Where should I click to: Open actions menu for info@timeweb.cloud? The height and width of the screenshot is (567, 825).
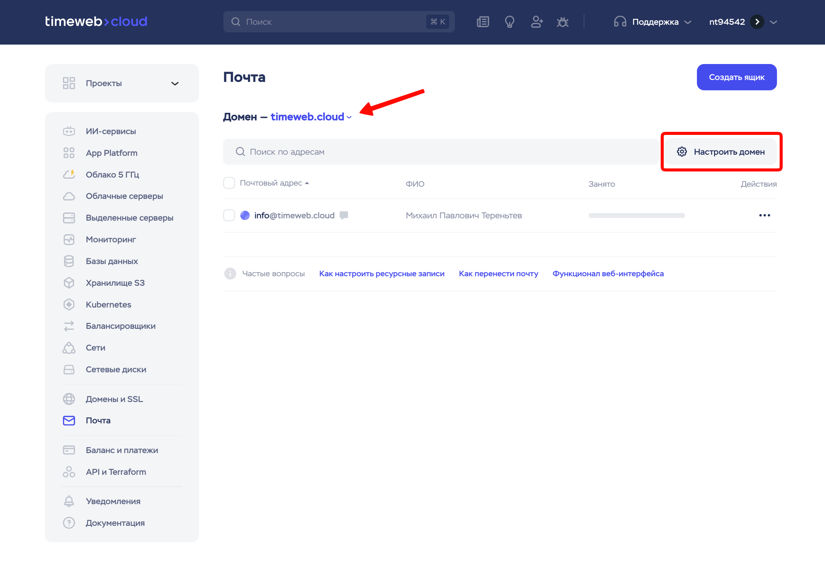[x=764, y=215]
